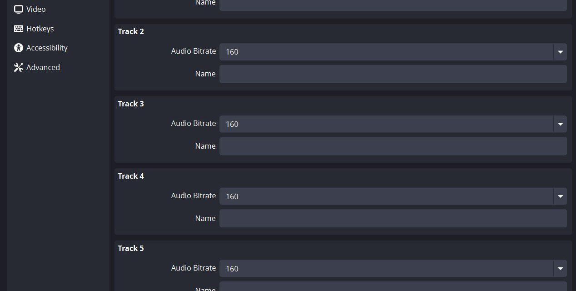Open the Advanced settings page
Screen dimensions: 576x291
[43, 67]
